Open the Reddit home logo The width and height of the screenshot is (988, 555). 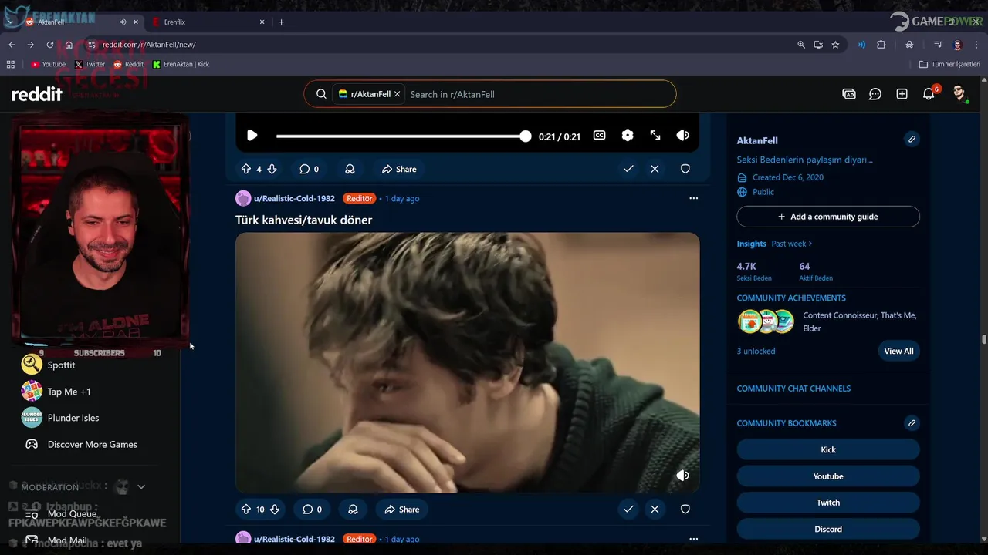coord(36,94)
